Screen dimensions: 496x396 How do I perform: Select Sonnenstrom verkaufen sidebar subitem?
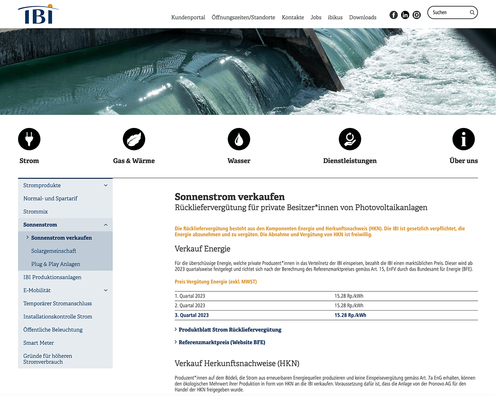tap(61, 238)
